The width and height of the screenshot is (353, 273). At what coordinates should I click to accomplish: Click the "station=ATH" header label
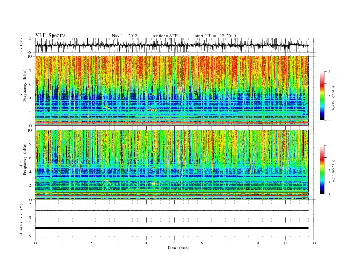tap(165, 36)
